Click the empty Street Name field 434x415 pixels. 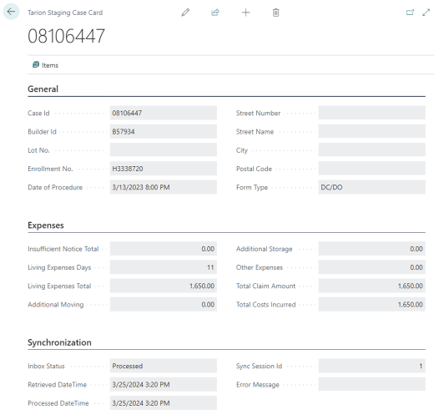[x=372, y=132]
